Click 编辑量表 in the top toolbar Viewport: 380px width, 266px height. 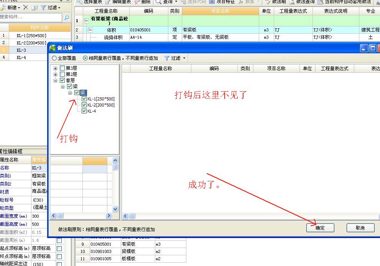pos(118,2)
